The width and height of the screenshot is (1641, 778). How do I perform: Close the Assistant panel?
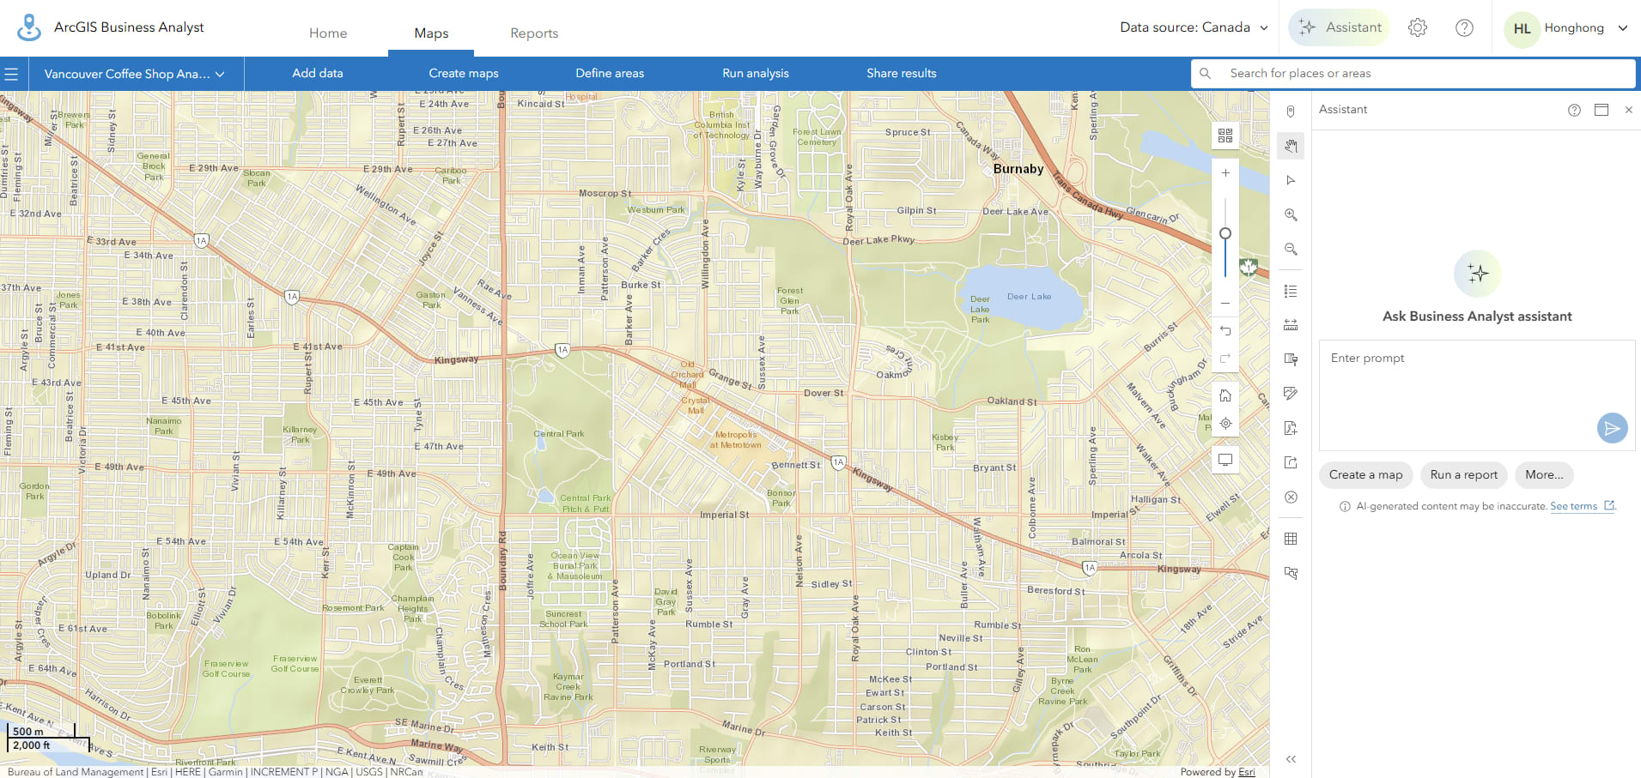[1629, 110]
